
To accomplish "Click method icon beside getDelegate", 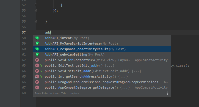I will pos(37,87).
